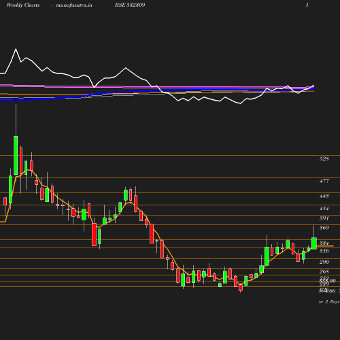The image size is (340, 340).
Task: Click the "Weekly Charts" title text
Action: tap(23, 5)
